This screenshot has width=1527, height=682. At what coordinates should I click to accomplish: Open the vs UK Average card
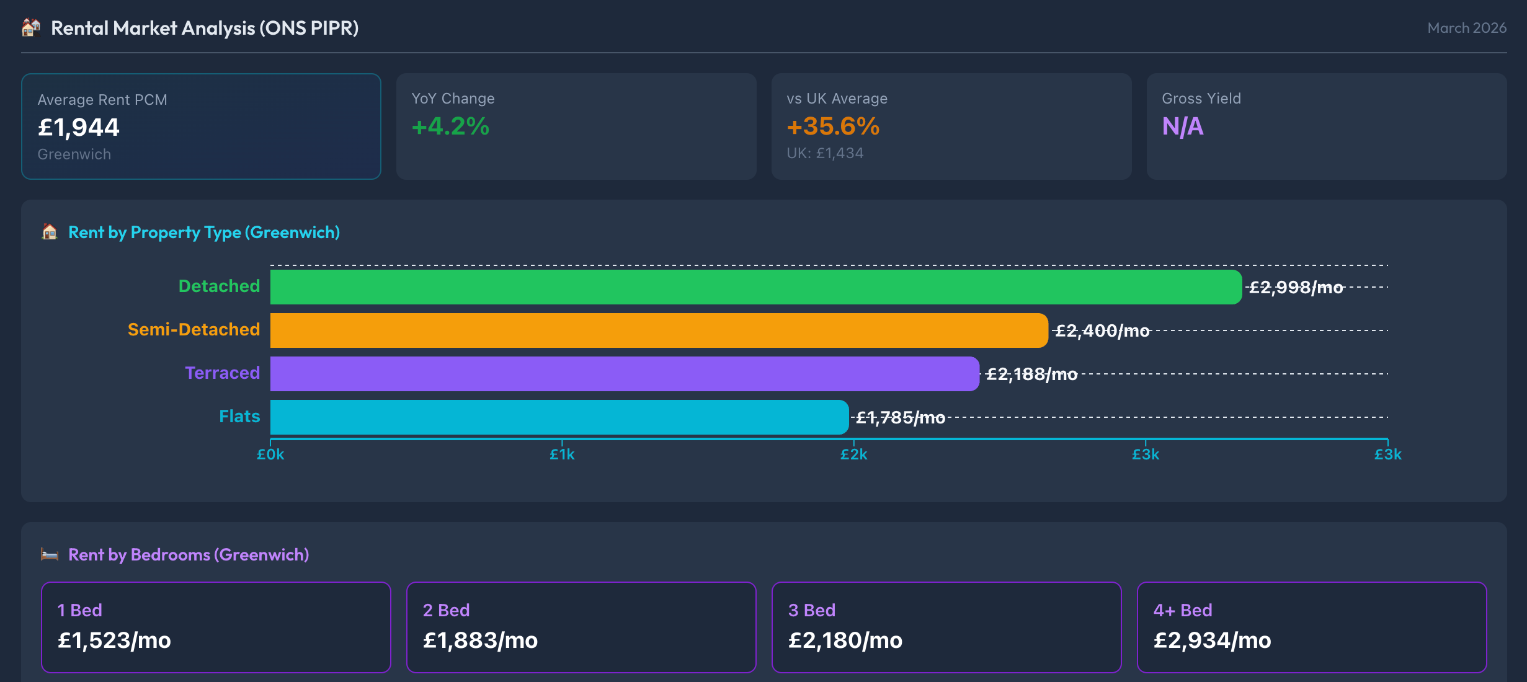click(x=951, y=126)
